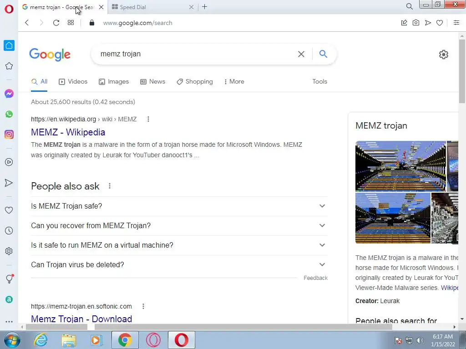Clear the search box with the X

pos(301,54)
